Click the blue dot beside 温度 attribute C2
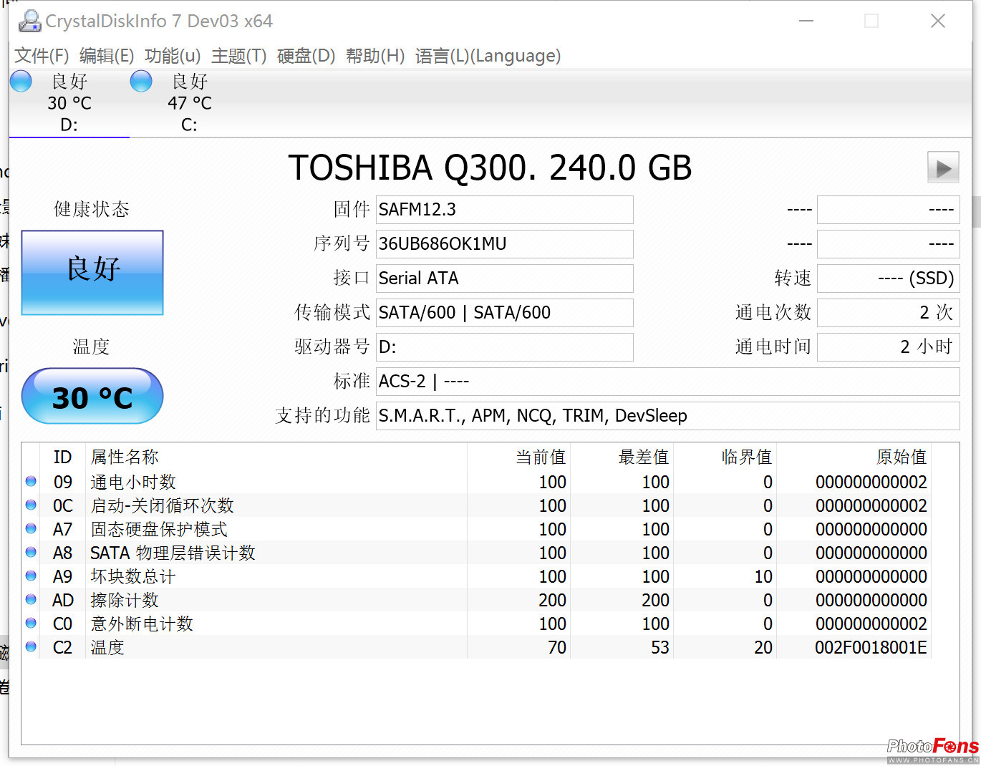This screenshot has width=981, height=766. click(x=30, y=646)
